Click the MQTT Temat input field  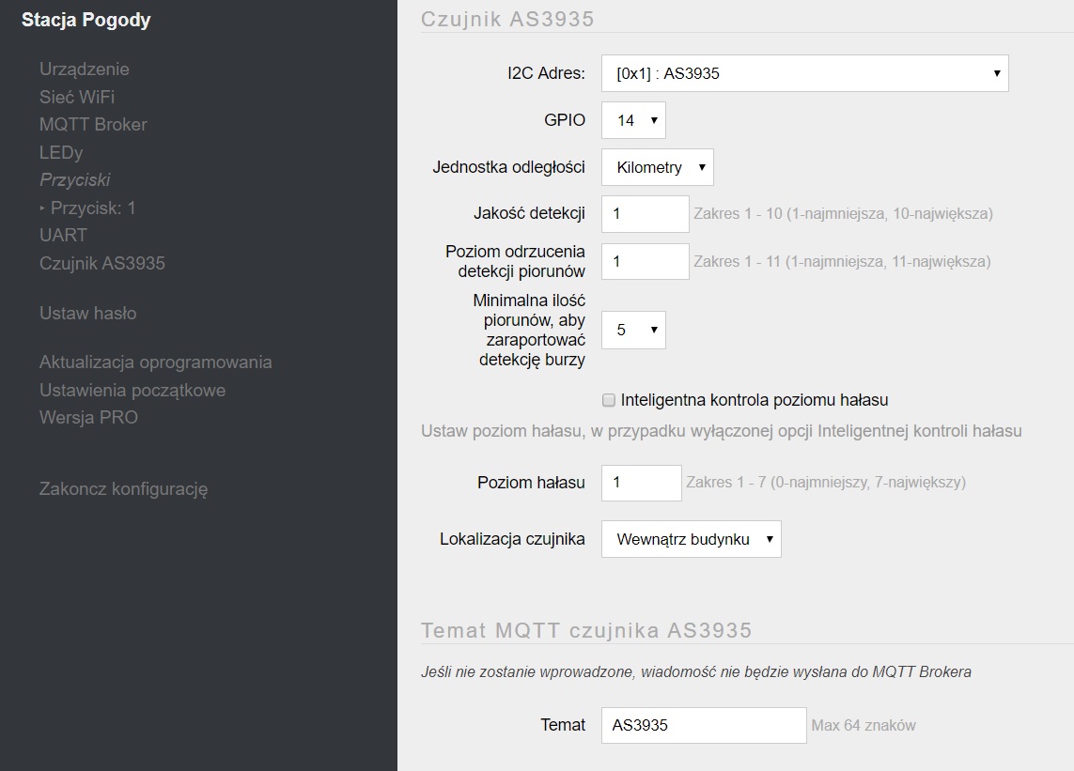pos(704,725)
